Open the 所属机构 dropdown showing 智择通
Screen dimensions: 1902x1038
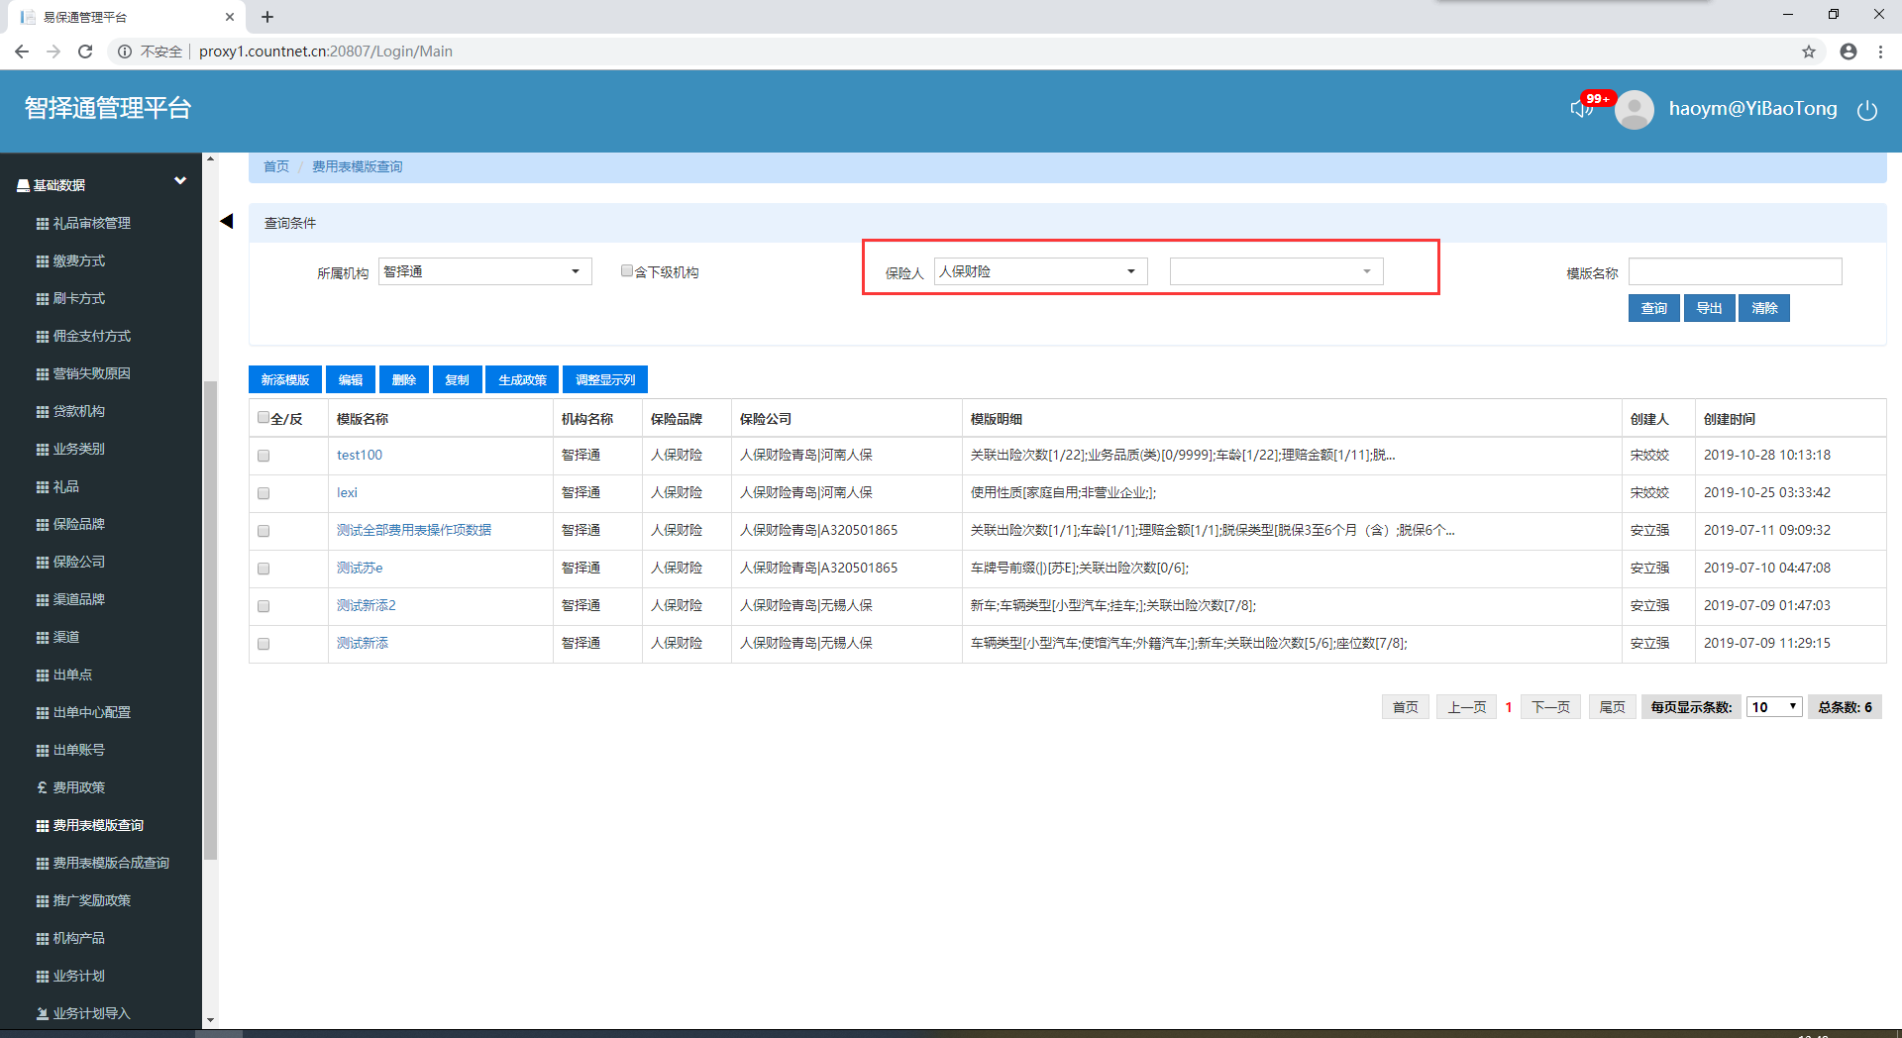pos(484,271)
